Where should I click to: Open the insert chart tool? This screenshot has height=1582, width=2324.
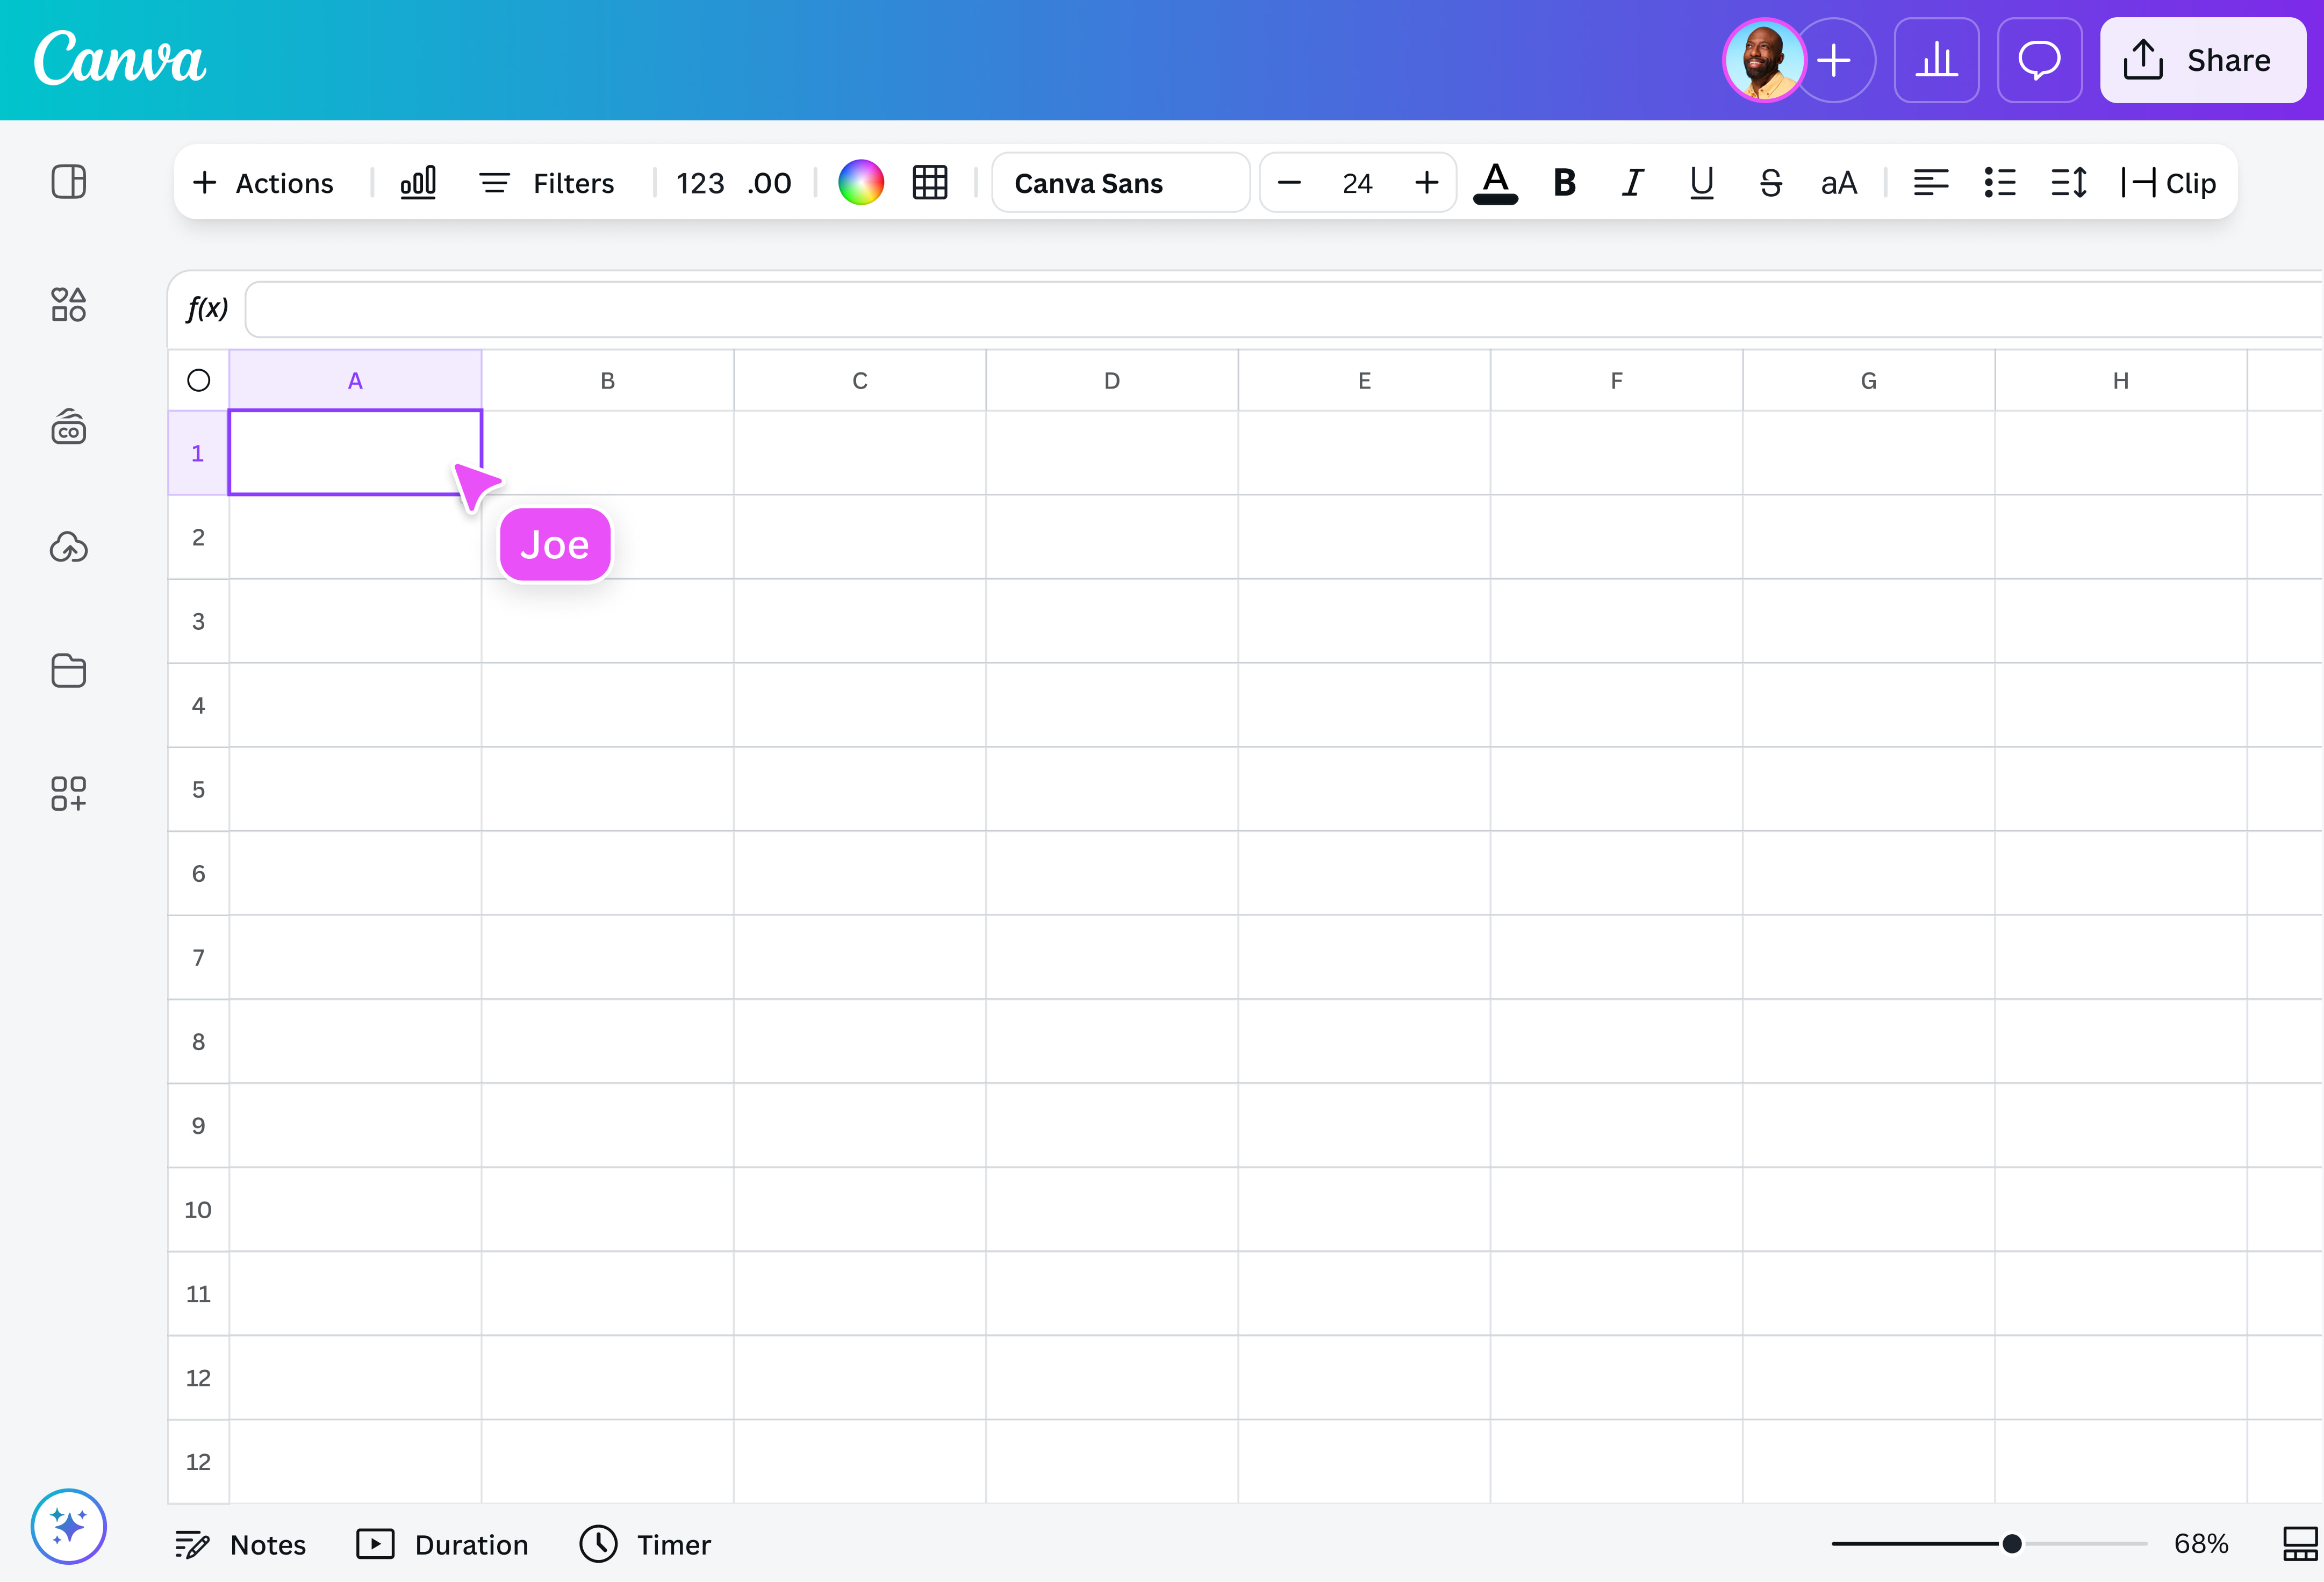point(419,182)
